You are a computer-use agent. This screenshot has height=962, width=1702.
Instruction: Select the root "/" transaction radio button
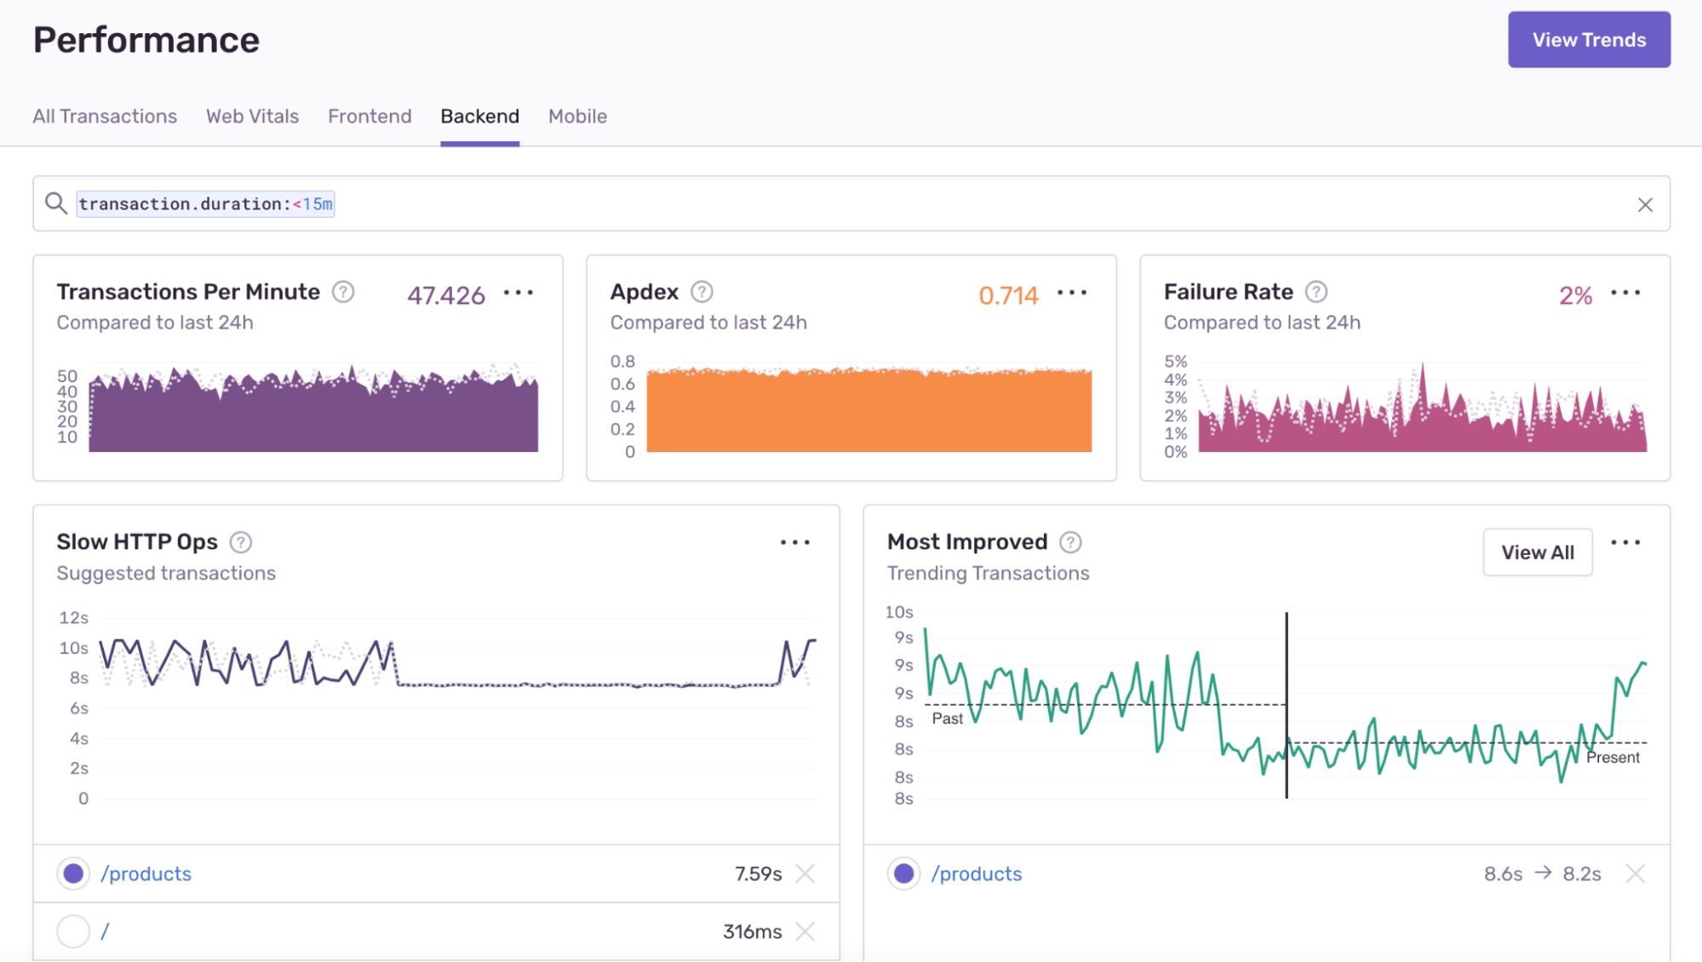[73, 931]
